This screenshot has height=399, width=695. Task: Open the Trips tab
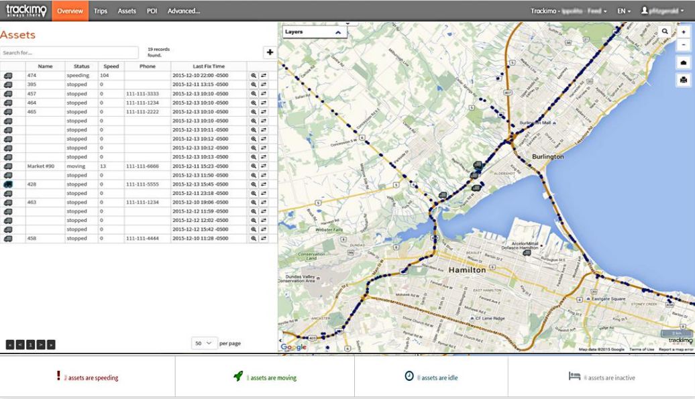click(x=101, y=11)
